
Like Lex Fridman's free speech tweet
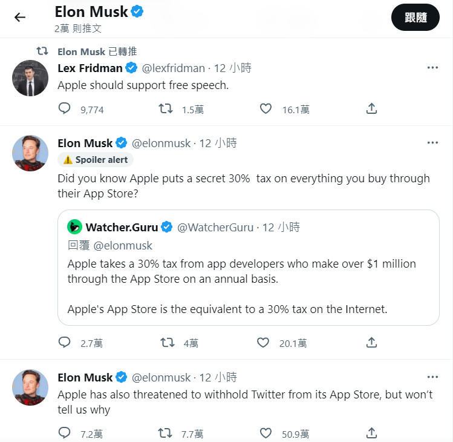click(265, 109)
